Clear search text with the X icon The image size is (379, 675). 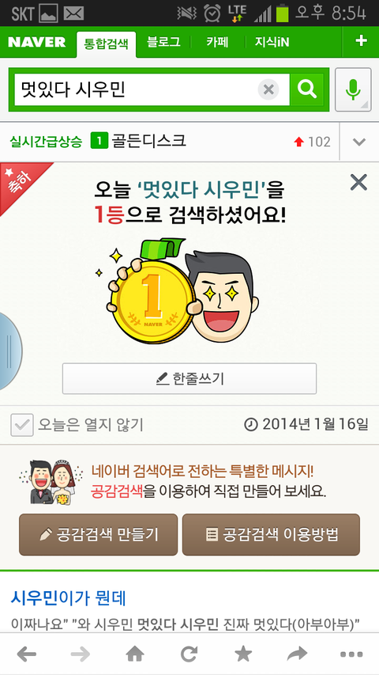(268, 90)
